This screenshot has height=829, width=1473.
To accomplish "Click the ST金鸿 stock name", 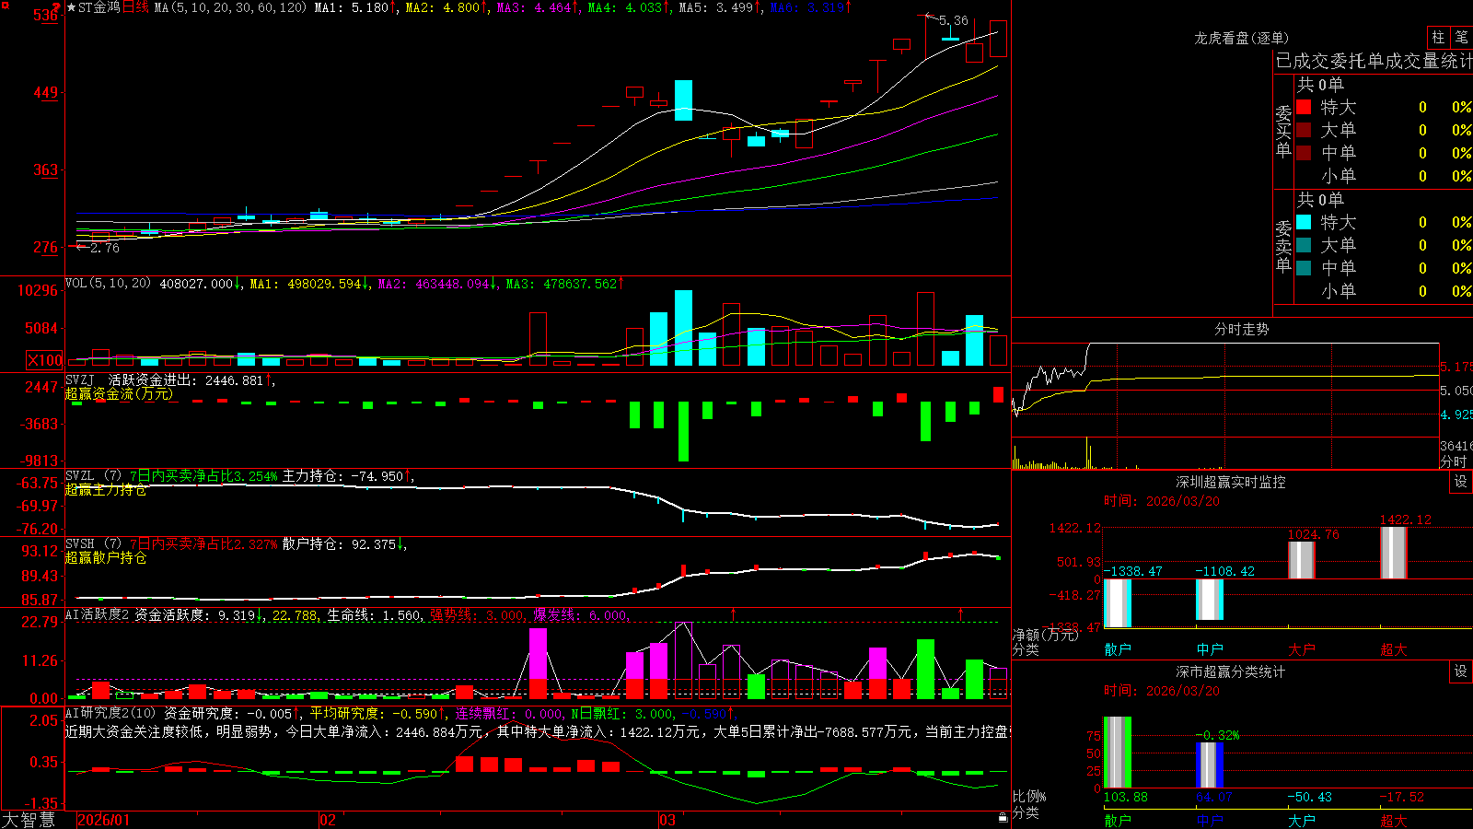I will (x=99, y=7).
